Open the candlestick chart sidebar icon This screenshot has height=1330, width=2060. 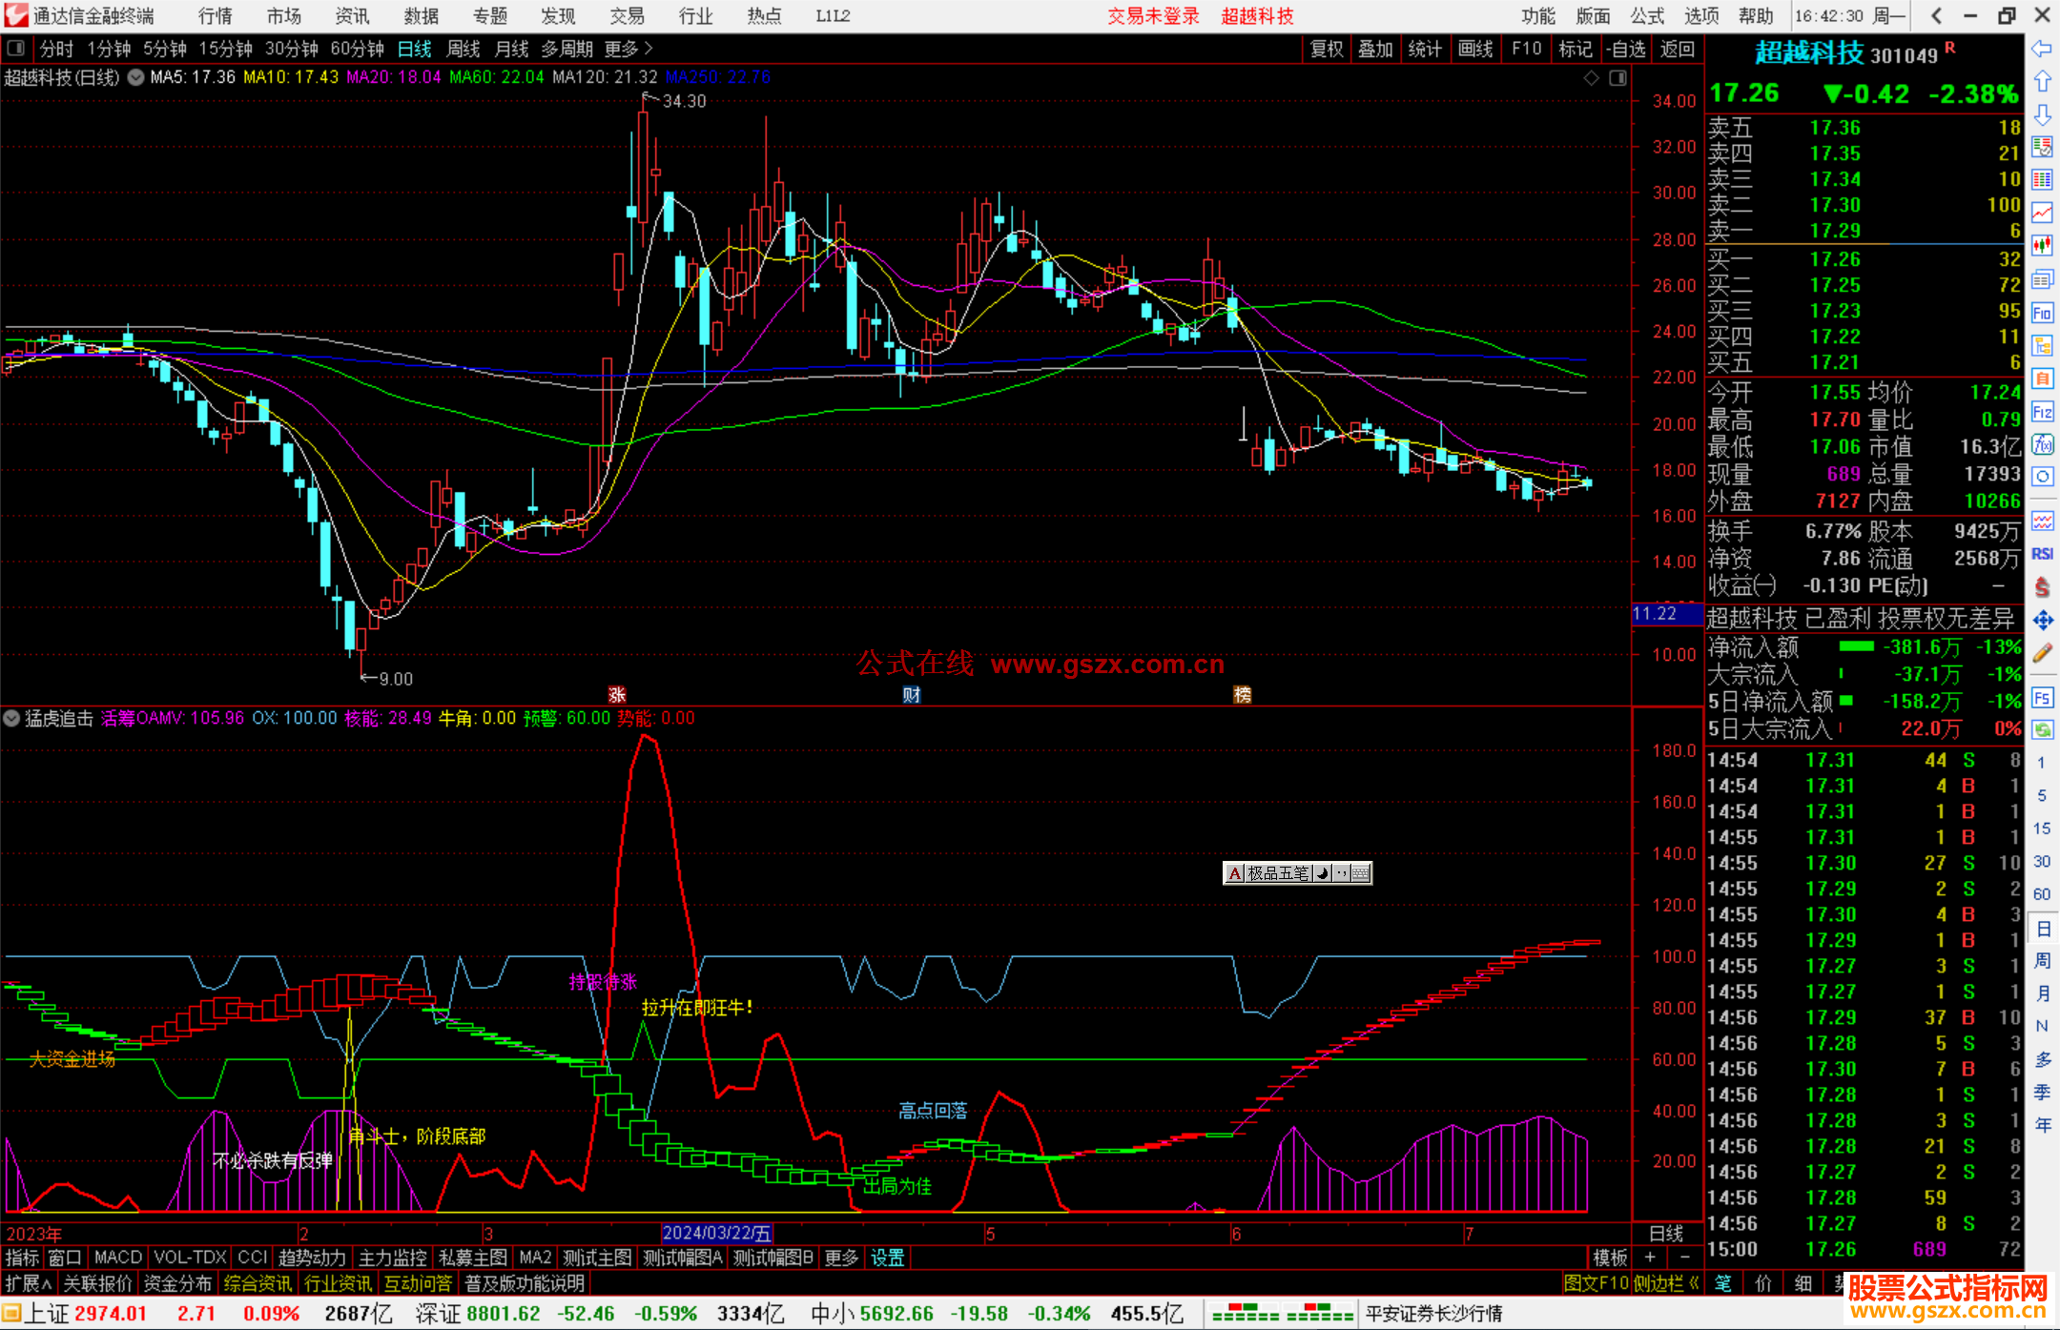[2042, 246]
